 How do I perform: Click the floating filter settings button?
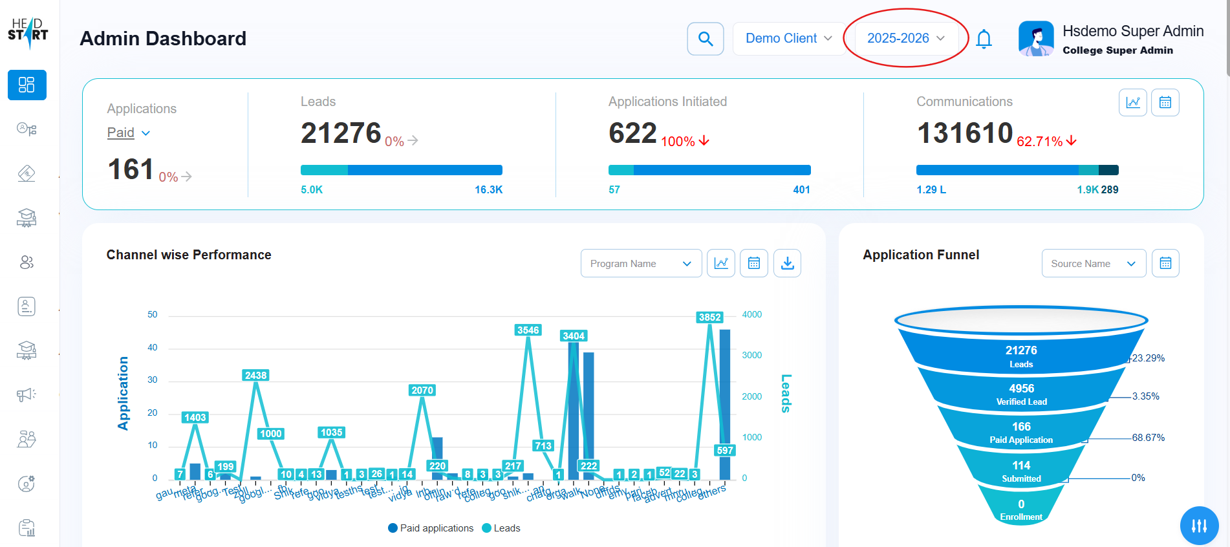click(x=1199, y=526)
